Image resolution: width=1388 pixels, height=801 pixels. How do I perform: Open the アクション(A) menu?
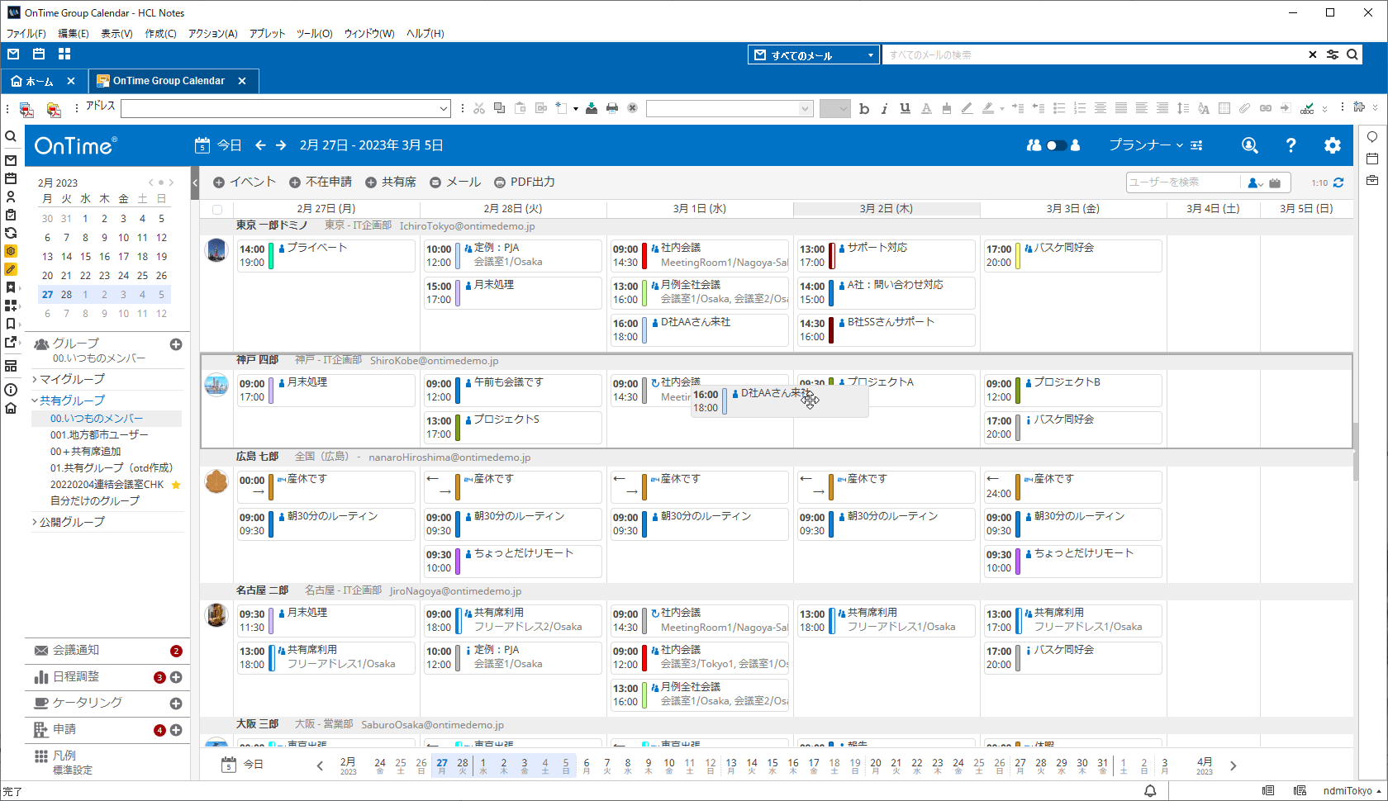click(212, 34)
